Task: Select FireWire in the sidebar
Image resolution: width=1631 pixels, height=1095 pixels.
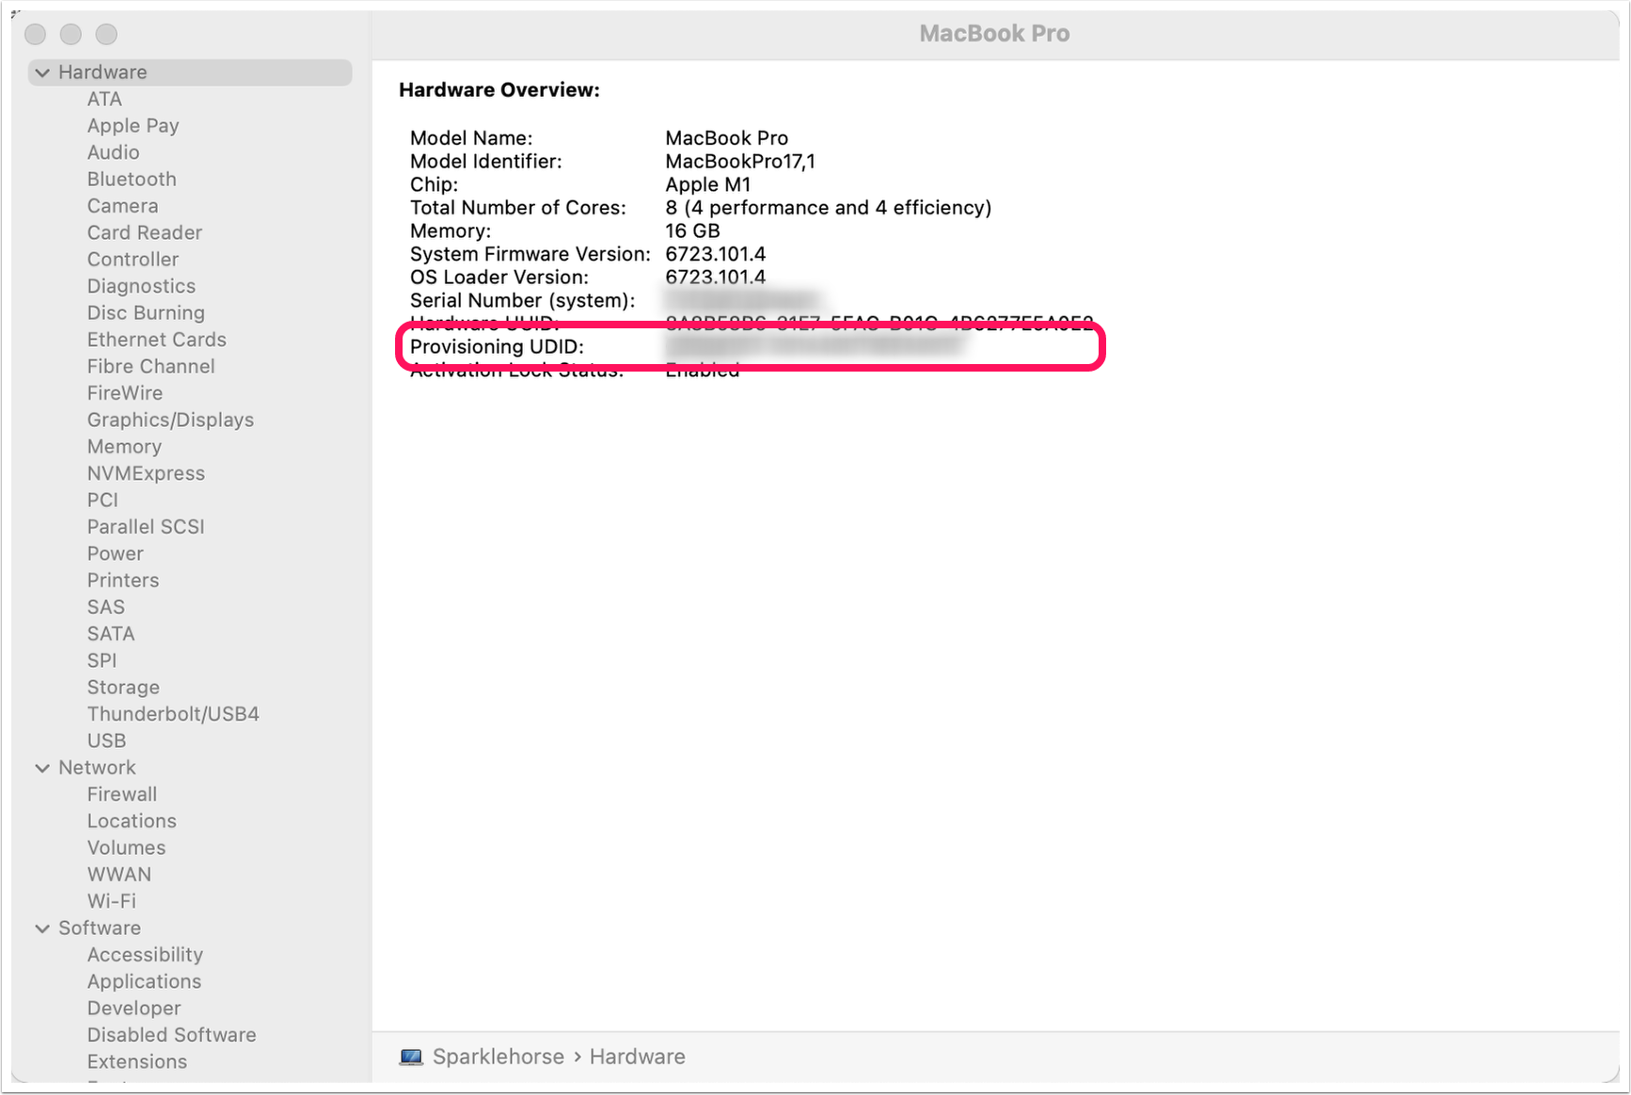Action: coord(125,393)
